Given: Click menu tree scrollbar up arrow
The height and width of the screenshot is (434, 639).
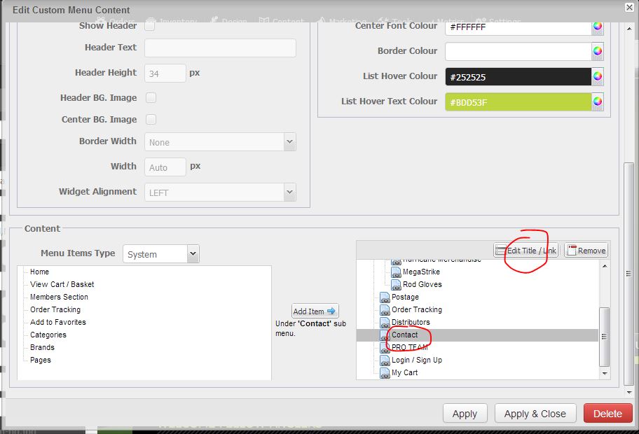Looking at the screenshot, I should pyautogui.click(x=605, y=266).
